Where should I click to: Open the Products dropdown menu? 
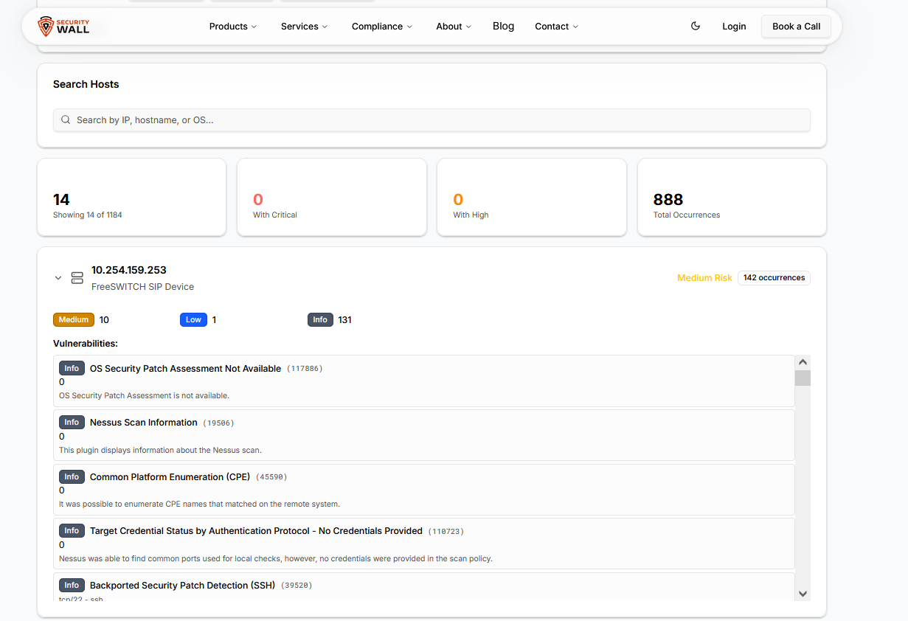click(x=232, y=27)
